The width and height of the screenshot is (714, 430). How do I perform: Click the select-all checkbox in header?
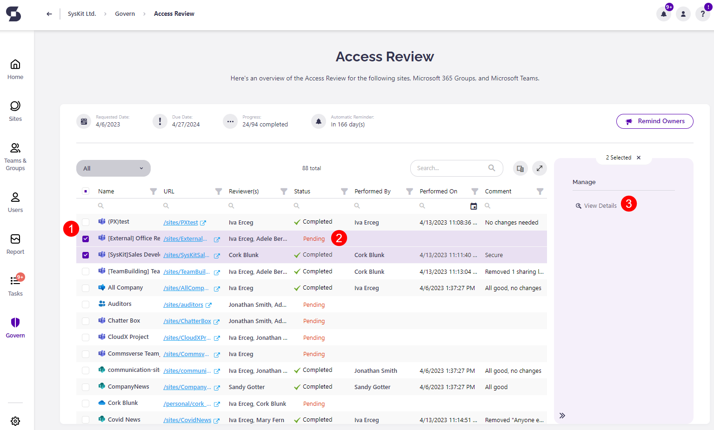pyautogui.click(x=86, y=191)
